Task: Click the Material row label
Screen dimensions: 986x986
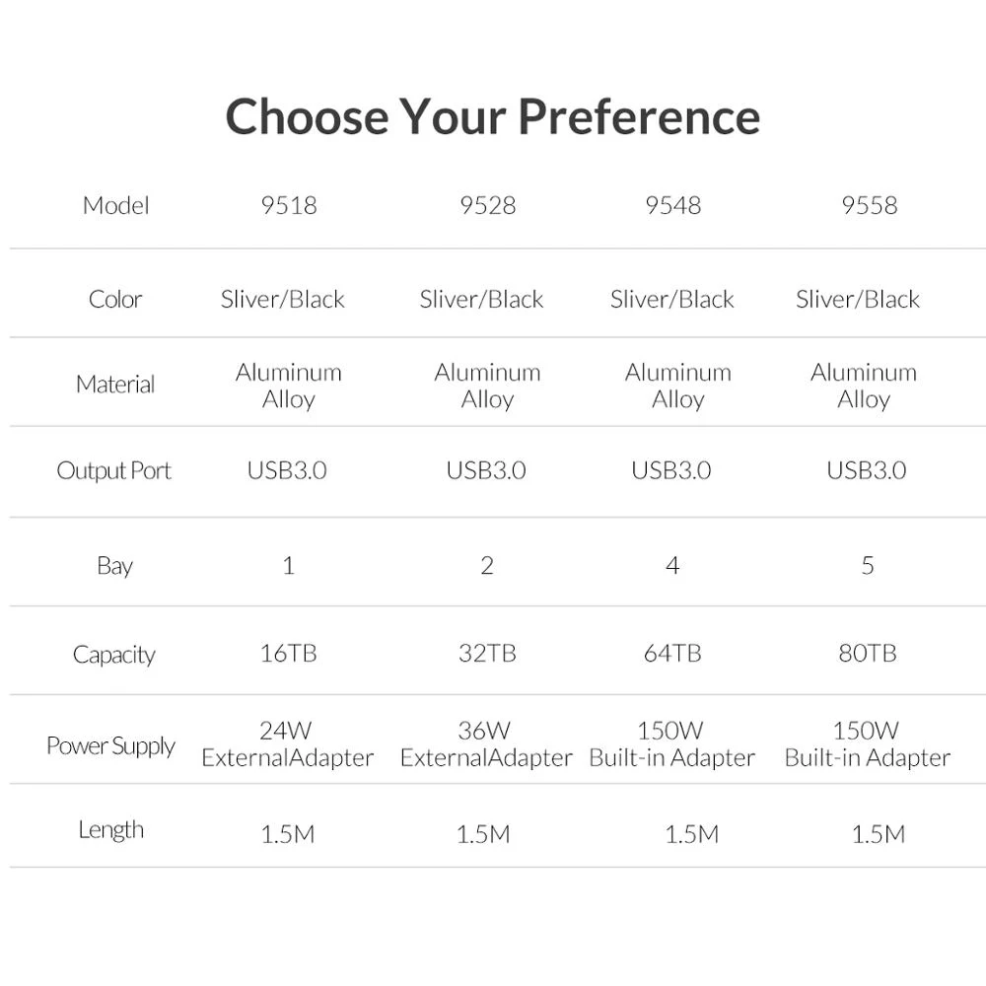Action: point(115,384)
